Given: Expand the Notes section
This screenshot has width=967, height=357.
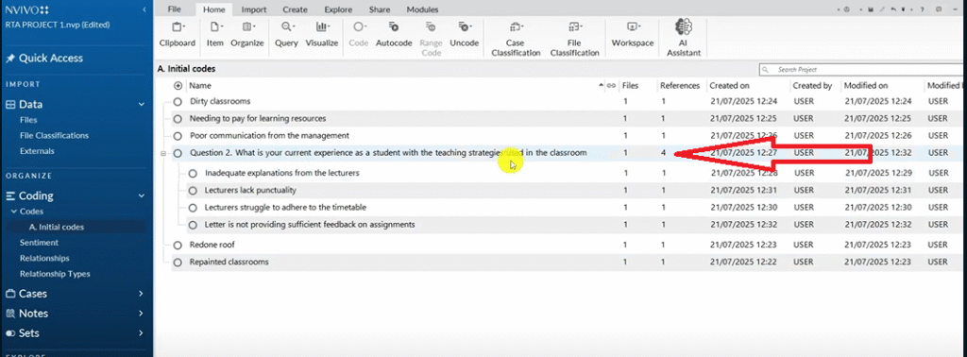Looking at the screenshot, I should [142, 314].
